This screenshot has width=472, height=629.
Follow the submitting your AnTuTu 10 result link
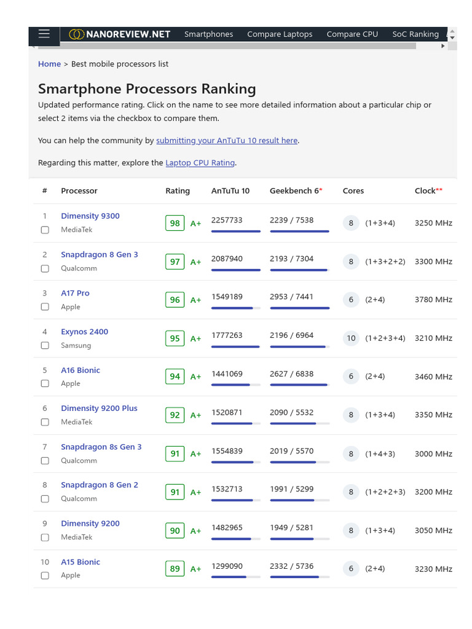tap(227, 141)
